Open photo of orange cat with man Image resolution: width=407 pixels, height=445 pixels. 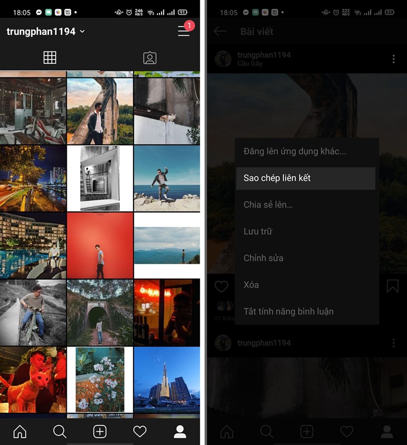point(33,380)
